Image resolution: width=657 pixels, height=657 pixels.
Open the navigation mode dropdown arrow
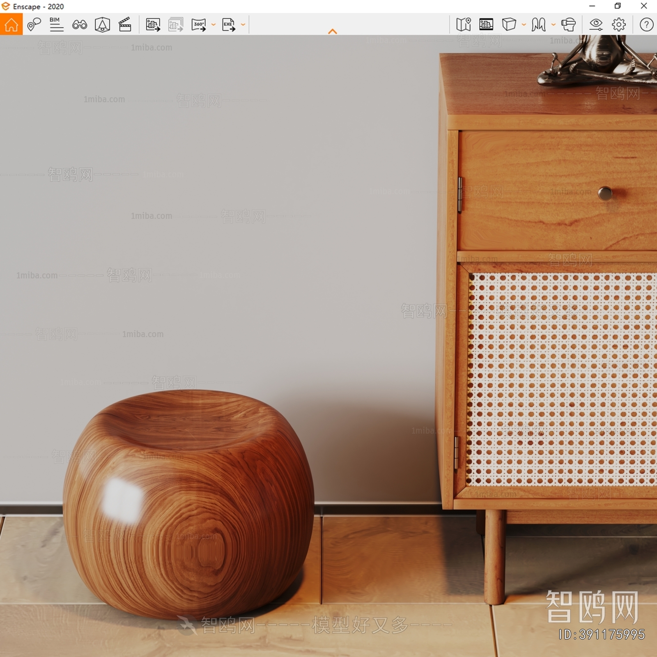554,25
